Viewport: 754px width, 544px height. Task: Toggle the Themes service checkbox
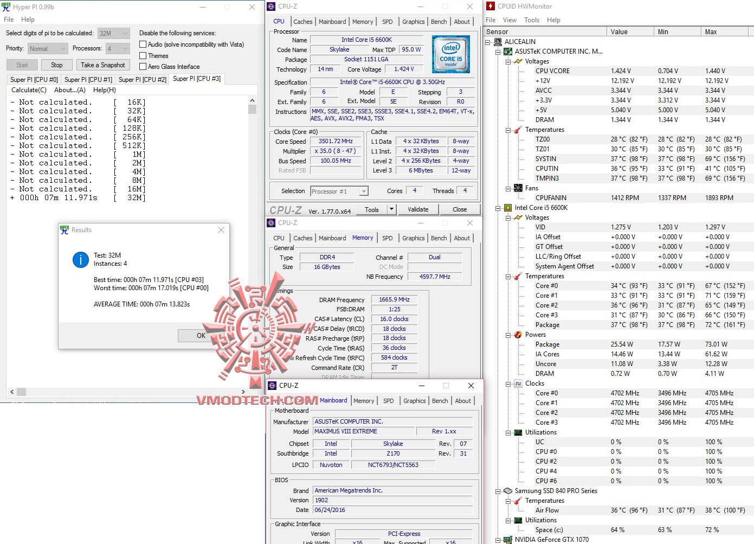point(143,55)
